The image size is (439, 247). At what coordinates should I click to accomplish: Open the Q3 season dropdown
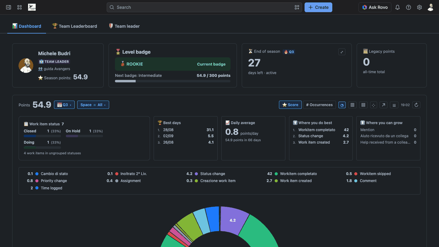pos(64,105)
